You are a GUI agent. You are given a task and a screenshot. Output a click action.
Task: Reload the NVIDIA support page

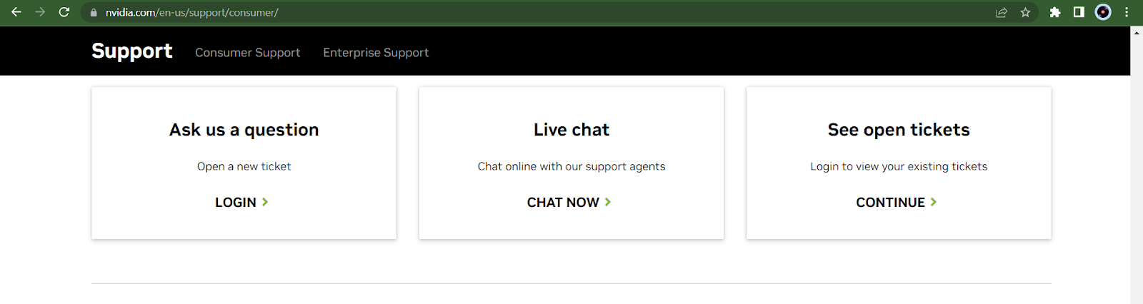tap(64, 12)
